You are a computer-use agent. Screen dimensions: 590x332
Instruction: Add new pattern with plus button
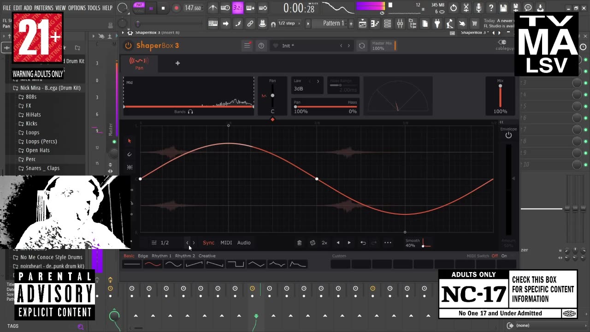[351, 24]
